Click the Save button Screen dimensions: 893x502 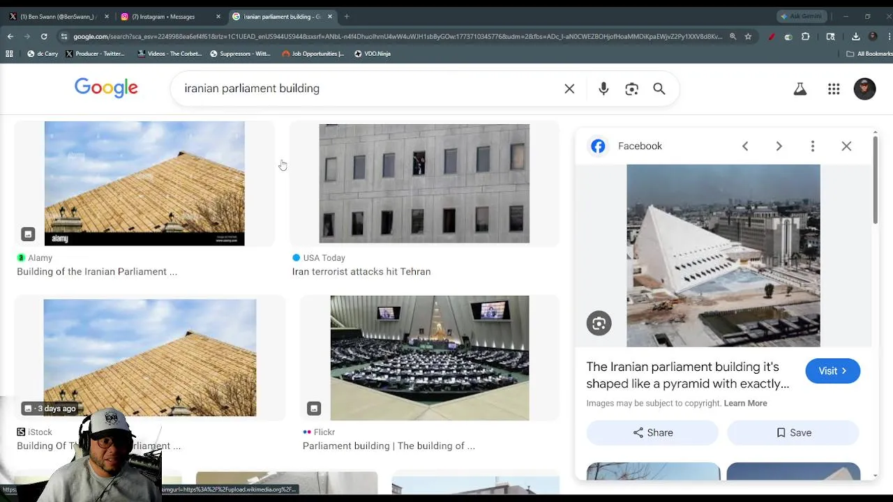click(793, 432)
